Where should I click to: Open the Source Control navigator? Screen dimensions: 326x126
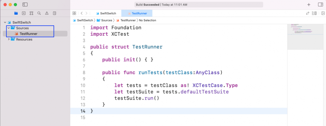click(x=24, y=13)
